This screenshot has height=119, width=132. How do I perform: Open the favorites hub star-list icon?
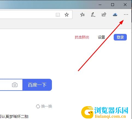82,14
